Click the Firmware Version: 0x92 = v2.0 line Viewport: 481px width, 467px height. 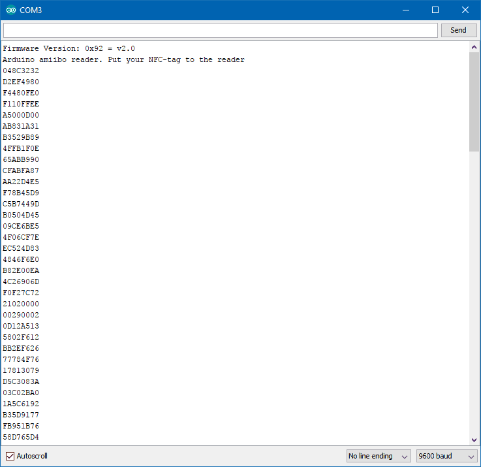69,48
